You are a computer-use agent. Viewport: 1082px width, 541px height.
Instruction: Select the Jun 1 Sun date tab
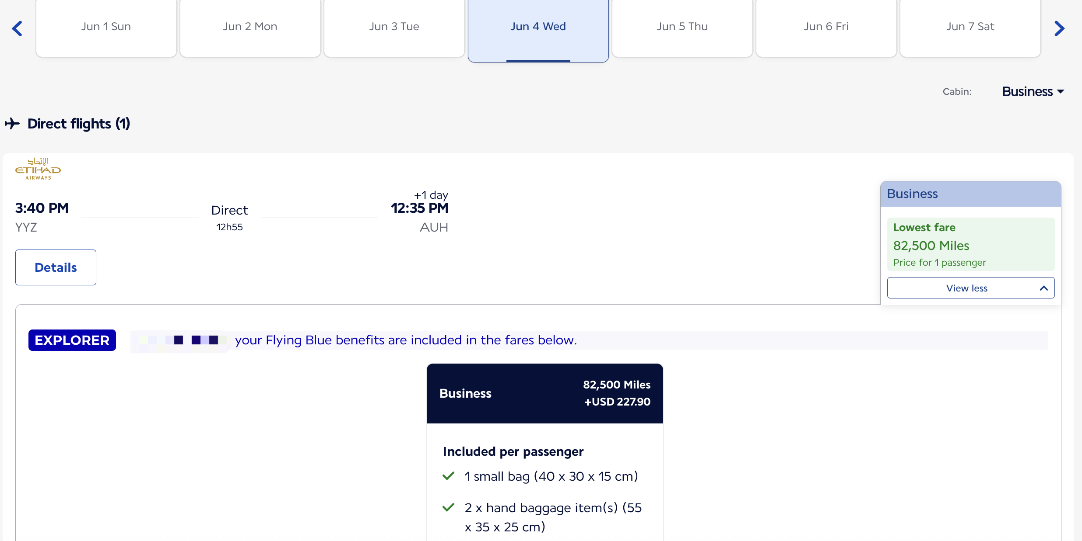pos(106,28)
